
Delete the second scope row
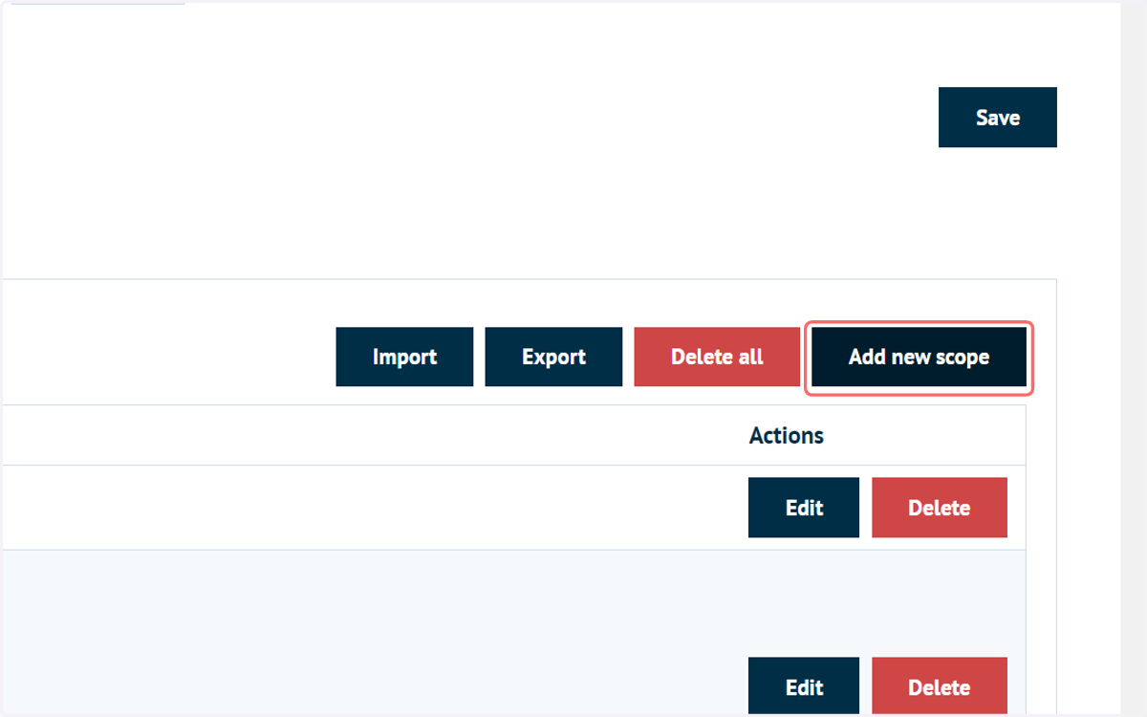(x=940, y=687)
